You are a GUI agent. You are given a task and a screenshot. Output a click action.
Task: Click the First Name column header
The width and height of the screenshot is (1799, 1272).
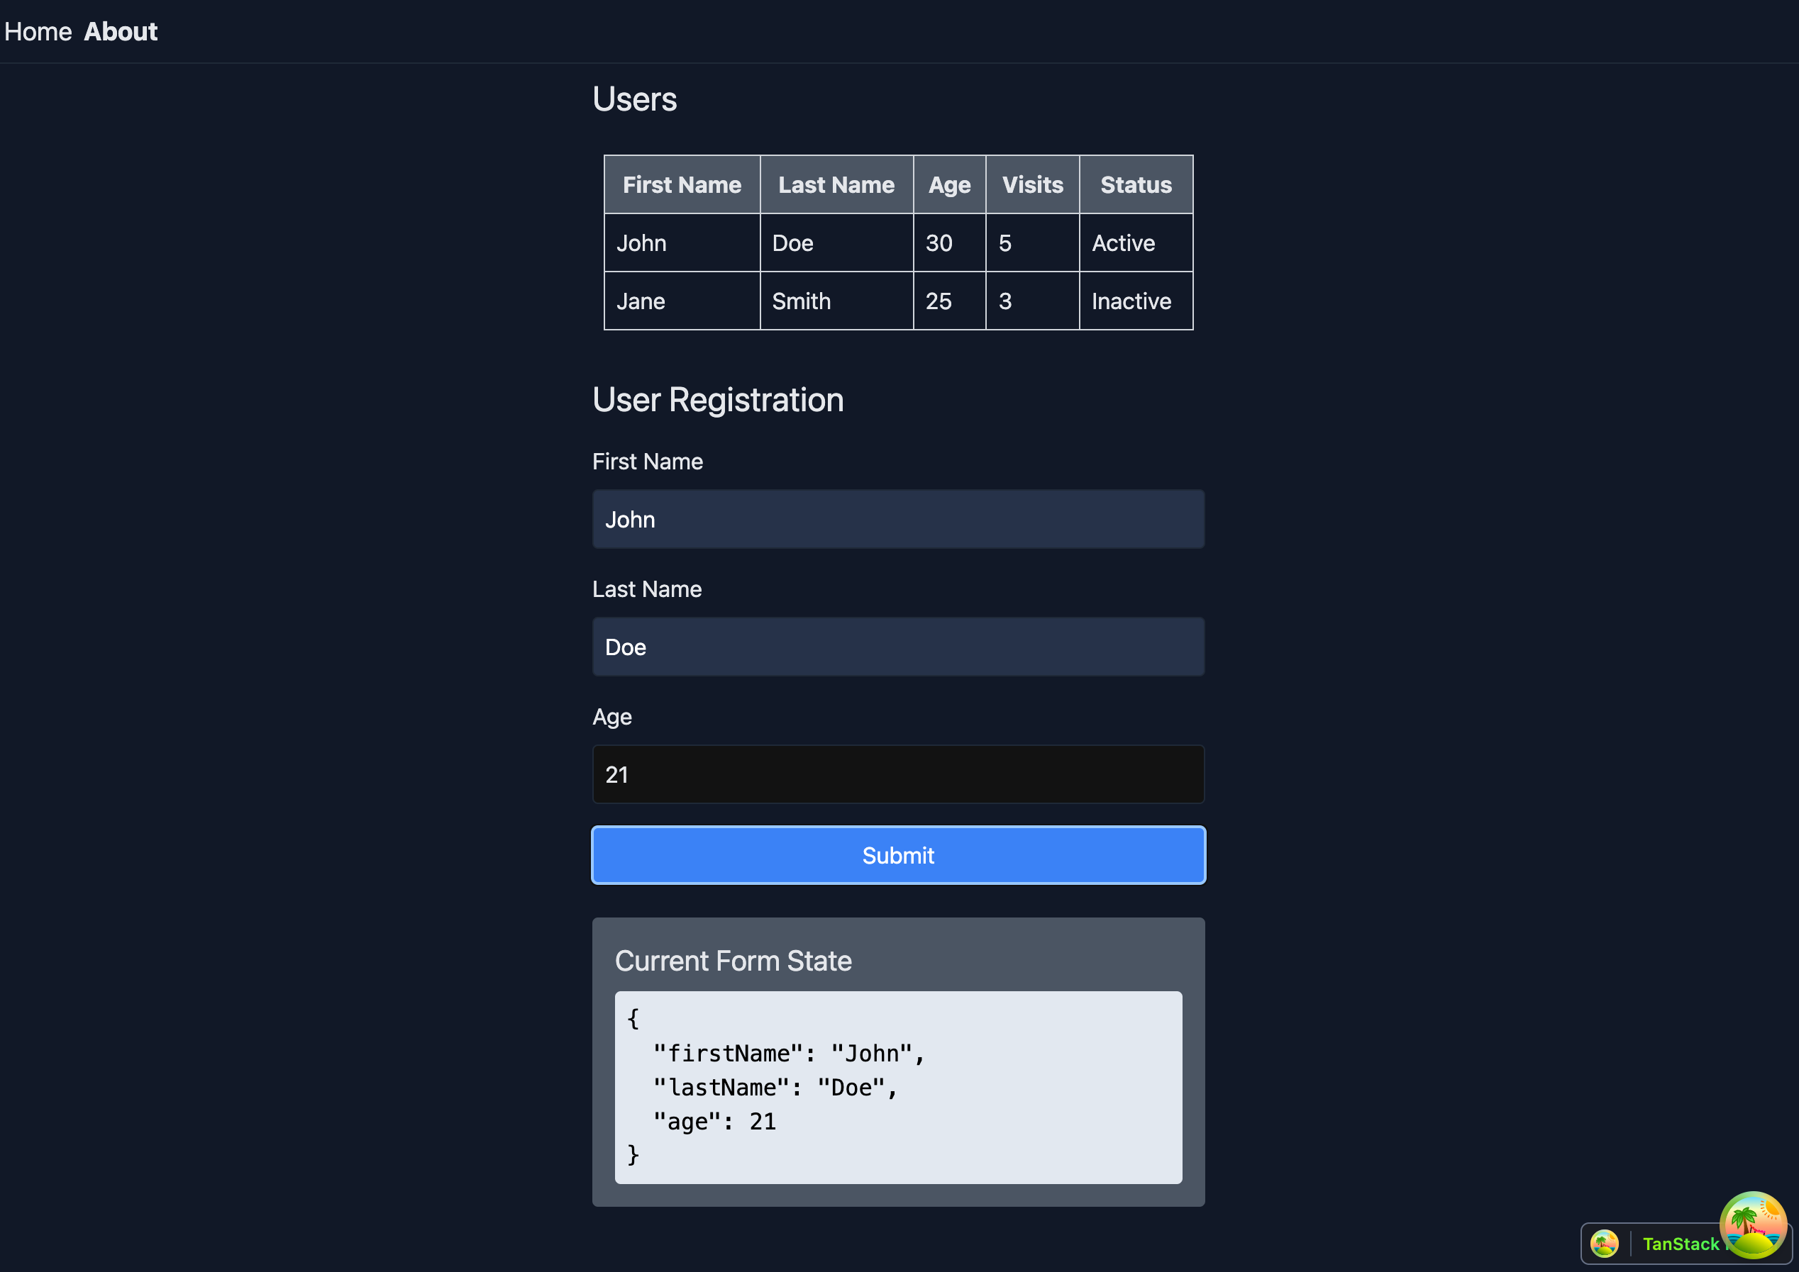tap(682, 184)
